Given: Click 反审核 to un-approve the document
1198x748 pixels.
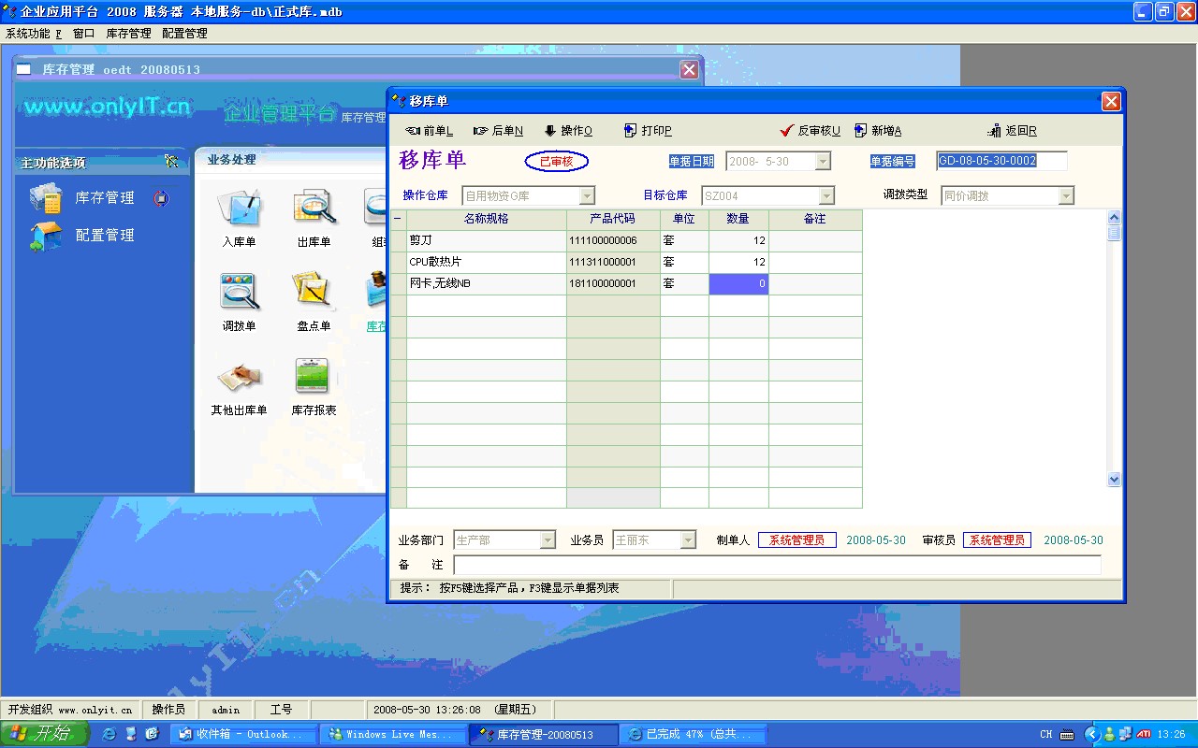Looking at the screenshot, I should tap(810, 131).
